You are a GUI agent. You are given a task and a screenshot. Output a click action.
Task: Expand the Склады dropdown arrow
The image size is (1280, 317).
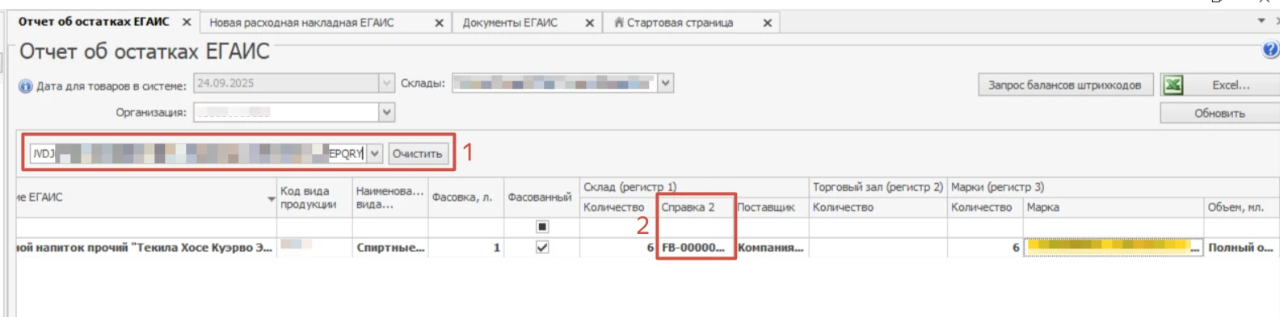[x=665, y=83]
